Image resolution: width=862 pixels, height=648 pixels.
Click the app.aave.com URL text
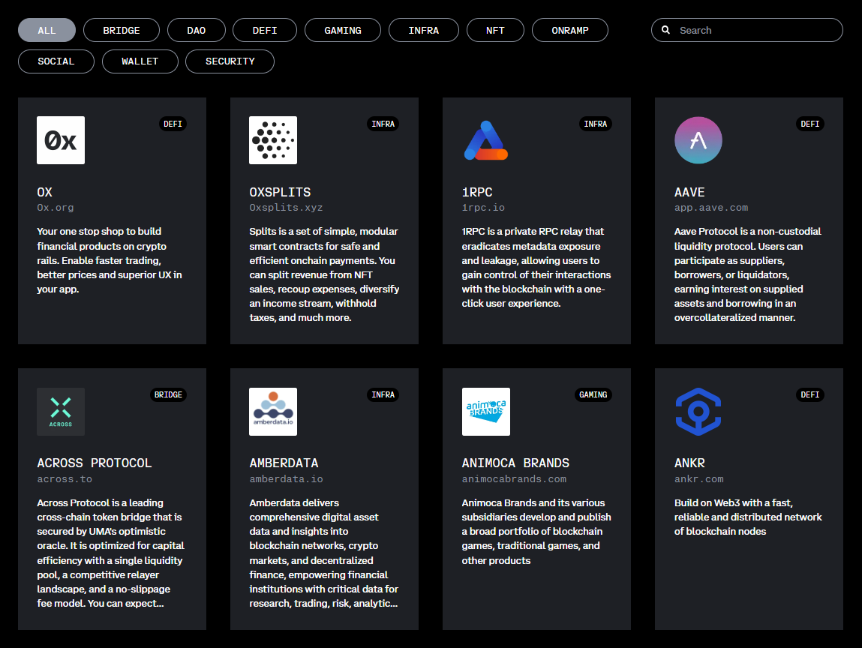coord(710,207)
